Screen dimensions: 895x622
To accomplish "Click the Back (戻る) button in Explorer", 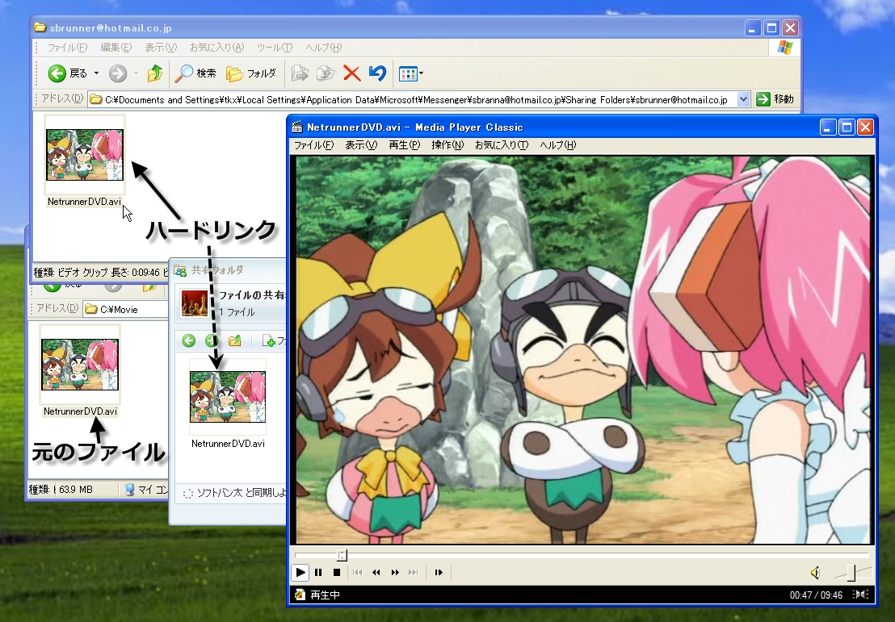I will [x=67, y=73].
